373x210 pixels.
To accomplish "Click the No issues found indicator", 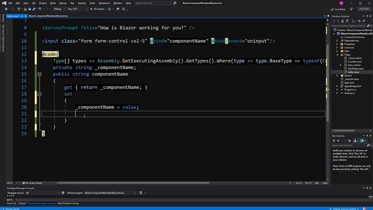I will pyautogui.click(x=33, y=183).
